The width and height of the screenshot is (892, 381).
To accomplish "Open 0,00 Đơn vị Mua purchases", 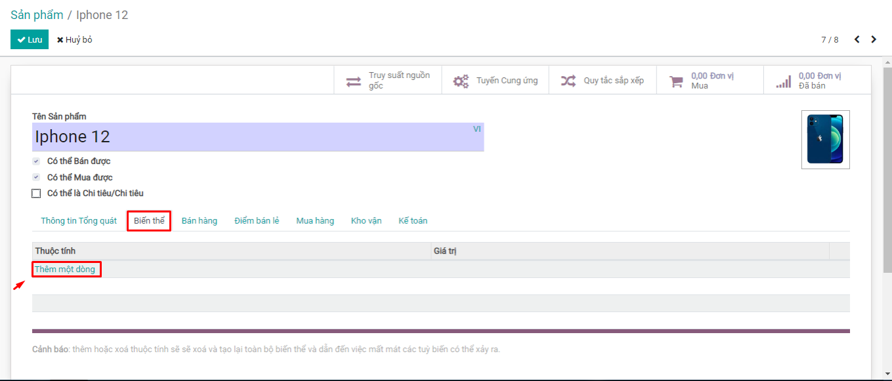I will pyautogui.click(x=710, y=80).
